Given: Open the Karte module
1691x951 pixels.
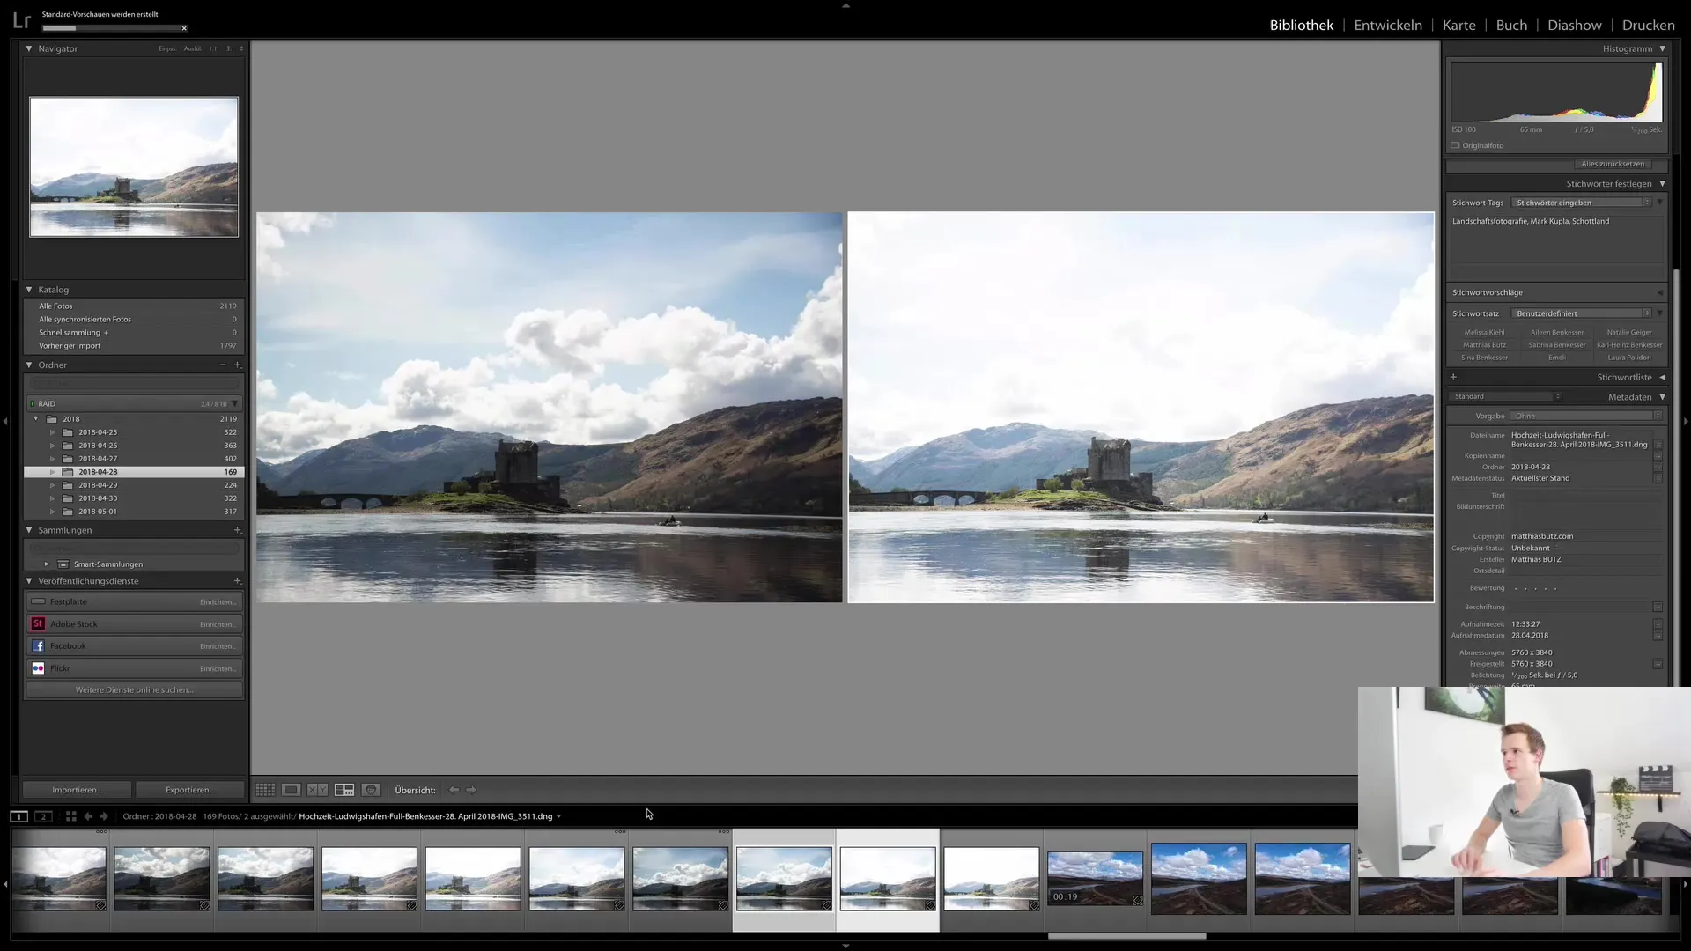Looking at the screenshot, I should point(1458,25).
